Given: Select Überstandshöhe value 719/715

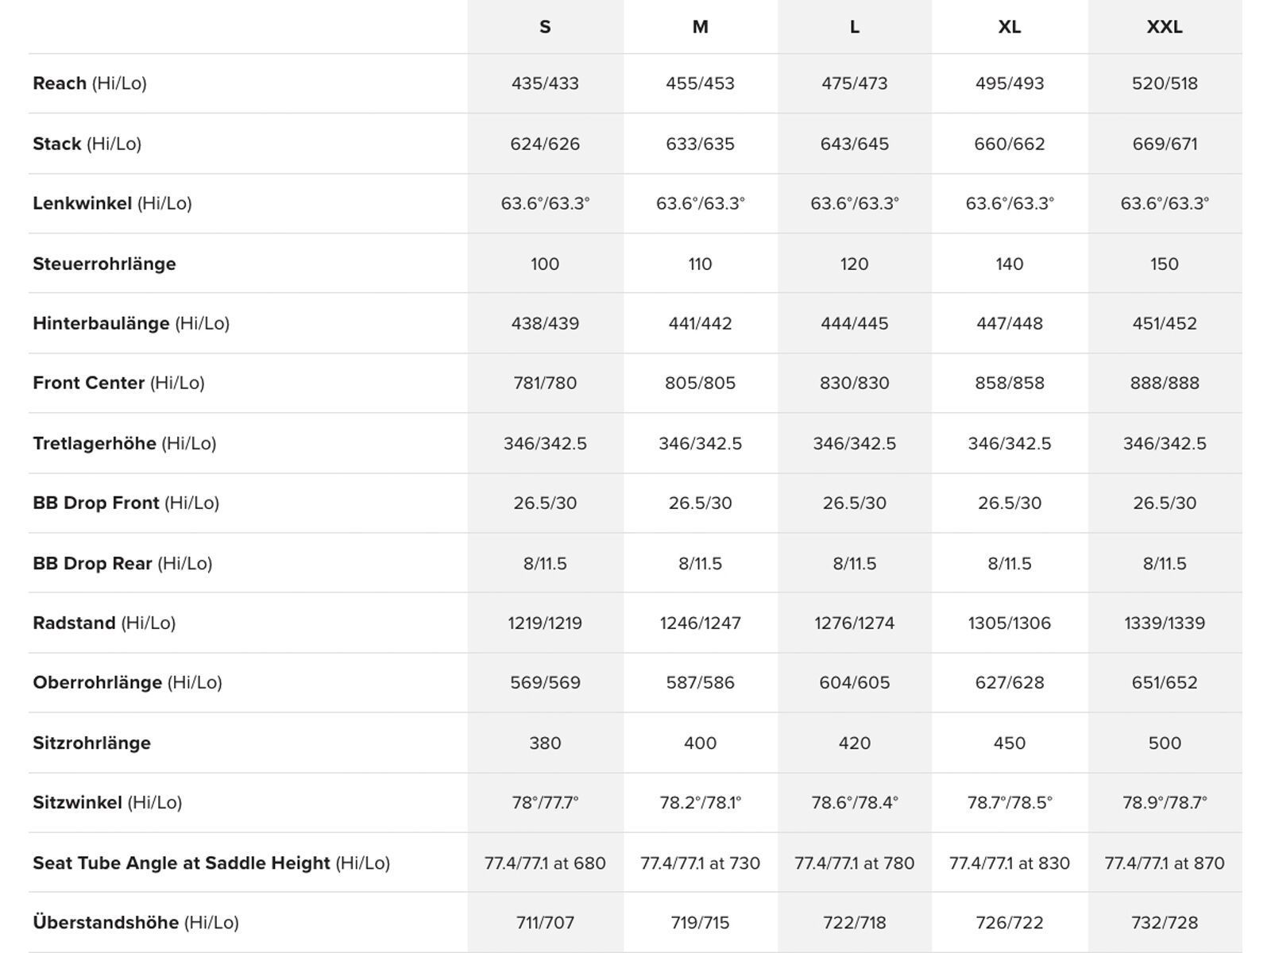Looking at the screenshot, I should point(700,922).
